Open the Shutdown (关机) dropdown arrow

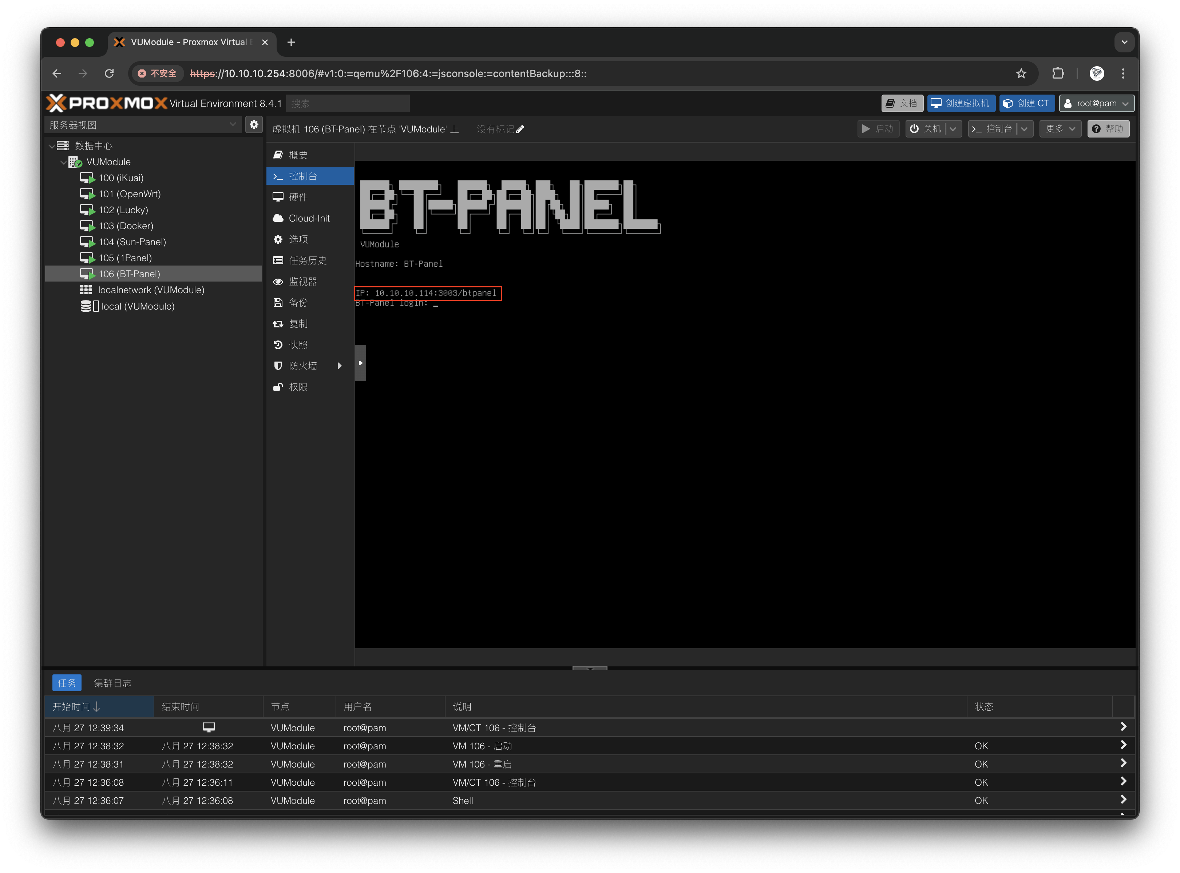click(x=953, y=129)
